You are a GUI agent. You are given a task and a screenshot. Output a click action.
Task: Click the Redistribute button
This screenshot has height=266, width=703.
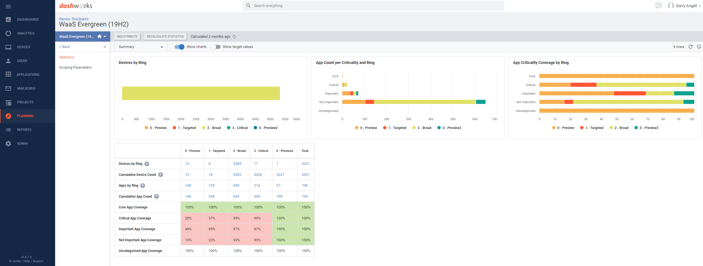127,36
